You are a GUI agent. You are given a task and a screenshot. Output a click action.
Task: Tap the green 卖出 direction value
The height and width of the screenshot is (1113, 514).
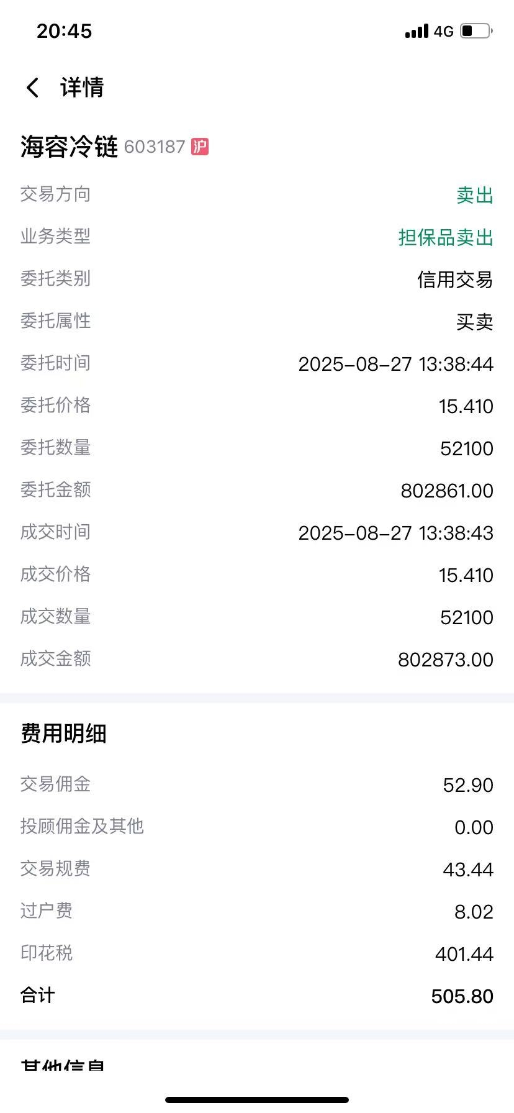click(475, 195)
